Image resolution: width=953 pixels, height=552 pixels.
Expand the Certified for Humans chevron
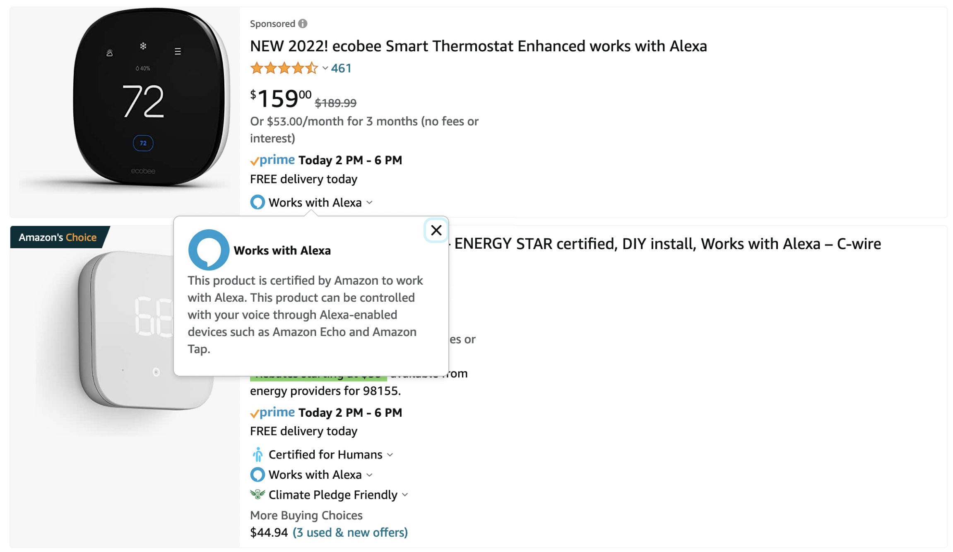(x=390, y=455)
